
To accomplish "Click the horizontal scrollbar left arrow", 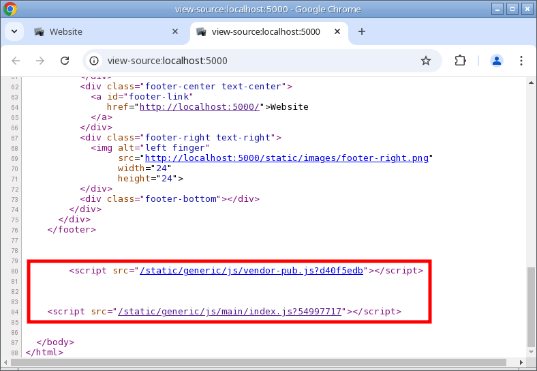I will [x=5, y=362].
